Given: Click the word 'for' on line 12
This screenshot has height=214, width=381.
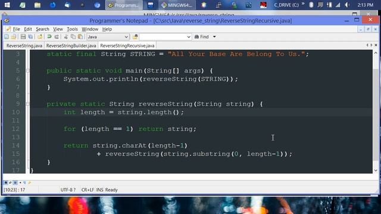Looking at the screenshot, I should coord(70,129).
